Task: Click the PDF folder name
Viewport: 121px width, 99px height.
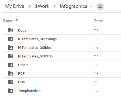Action: [21, 74]
